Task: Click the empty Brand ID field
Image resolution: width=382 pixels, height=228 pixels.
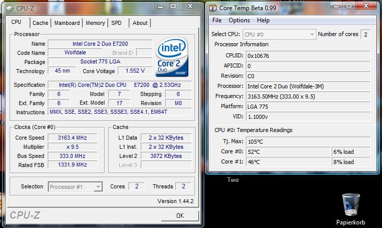Action: (x=144, y=53)
